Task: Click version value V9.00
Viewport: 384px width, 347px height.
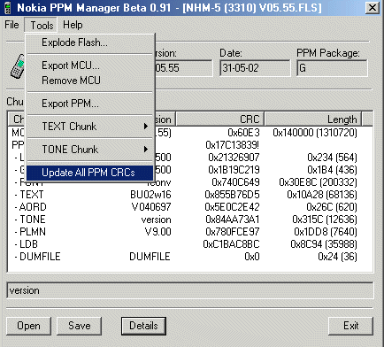Action: coord(158,232)
